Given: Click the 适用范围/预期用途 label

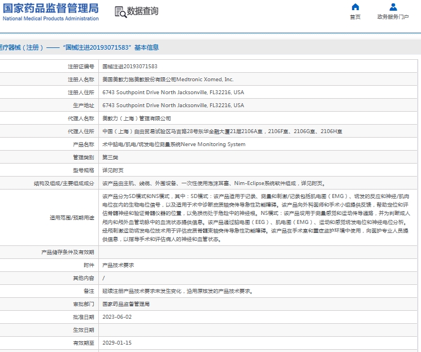Looking at the screenshot, I should click(x=72, y=218).
